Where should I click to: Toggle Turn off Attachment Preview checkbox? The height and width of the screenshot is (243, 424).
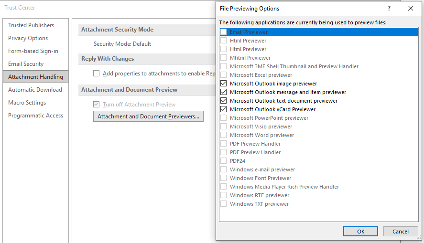[96, 105]
